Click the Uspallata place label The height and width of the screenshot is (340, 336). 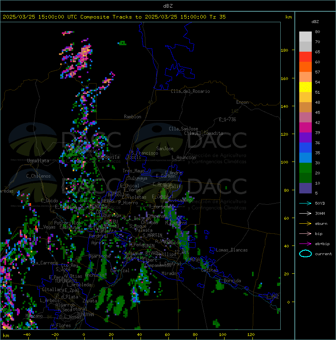coord(38,161)
